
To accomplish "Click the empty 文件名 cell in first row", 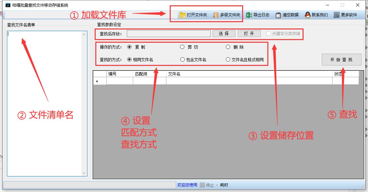I will coord(249,81).
